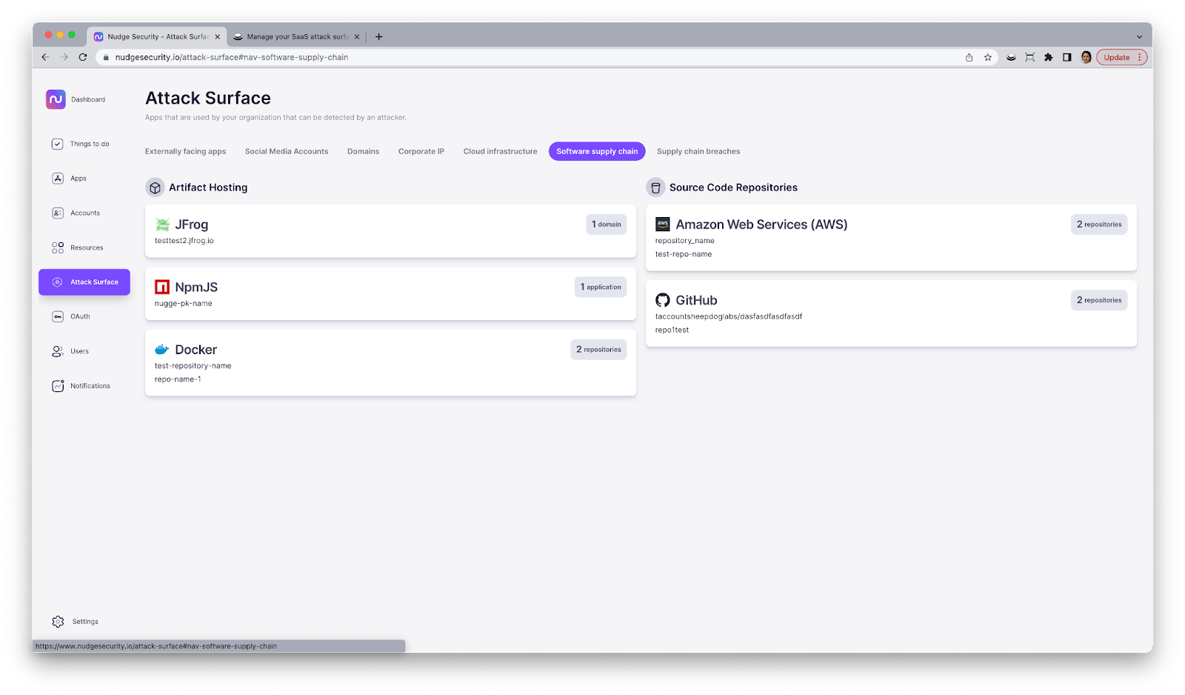Click the GitHub octocat icon
This screenshot has height=695, width=1185.
tap(663, 300)
